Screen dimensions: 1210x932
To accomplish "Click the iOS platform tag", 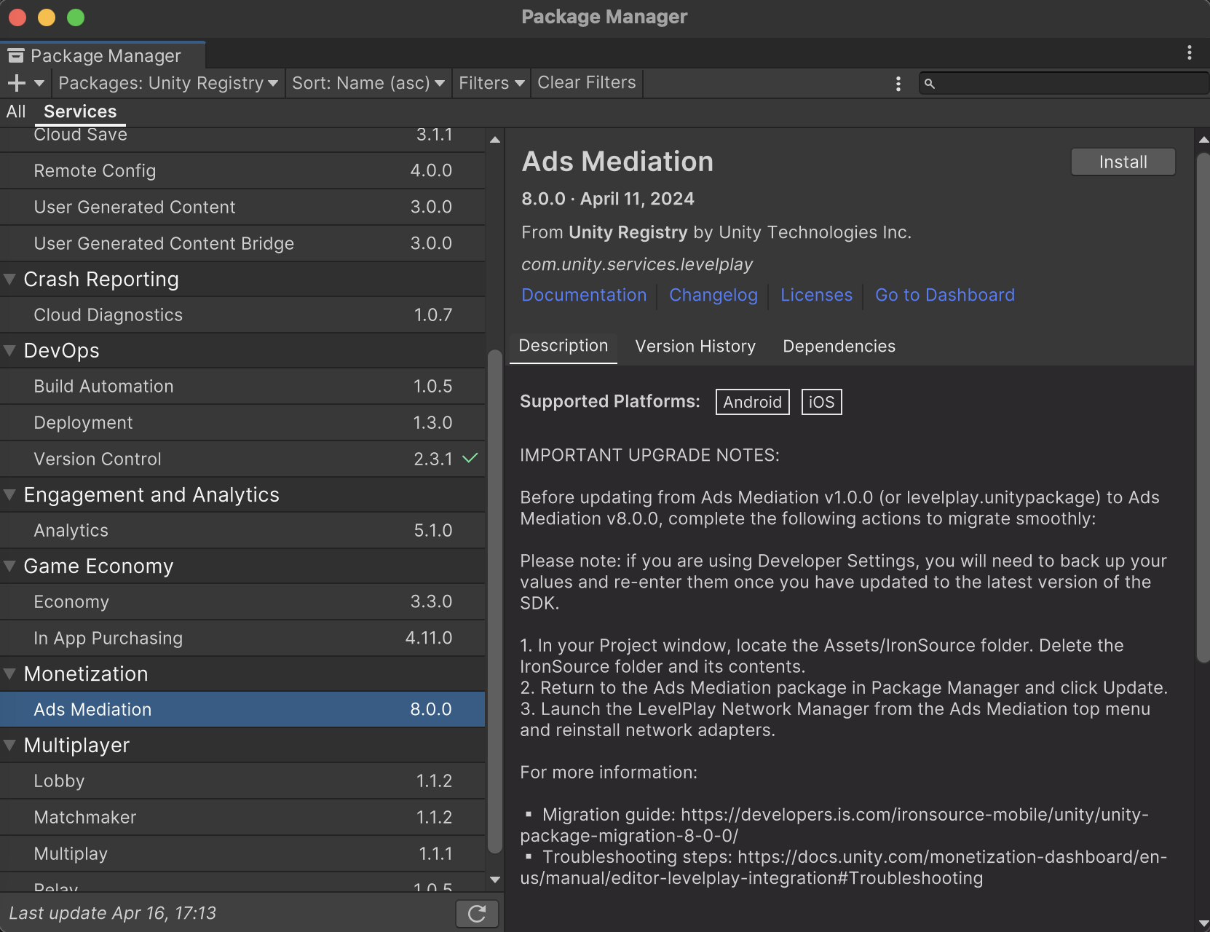I will pyautogui.click(x=821, y=402).
